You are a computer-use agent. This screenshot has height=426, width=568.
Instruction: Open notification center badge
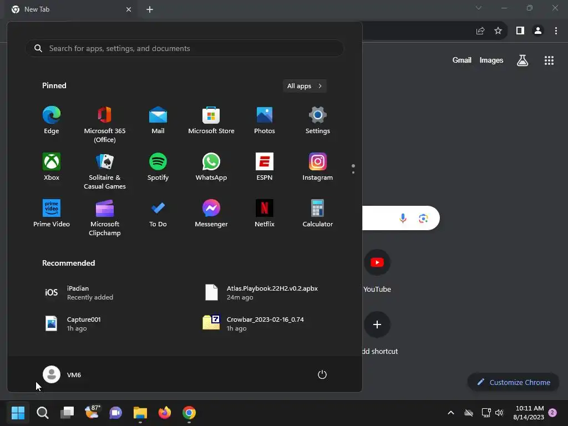pos(552,413)
